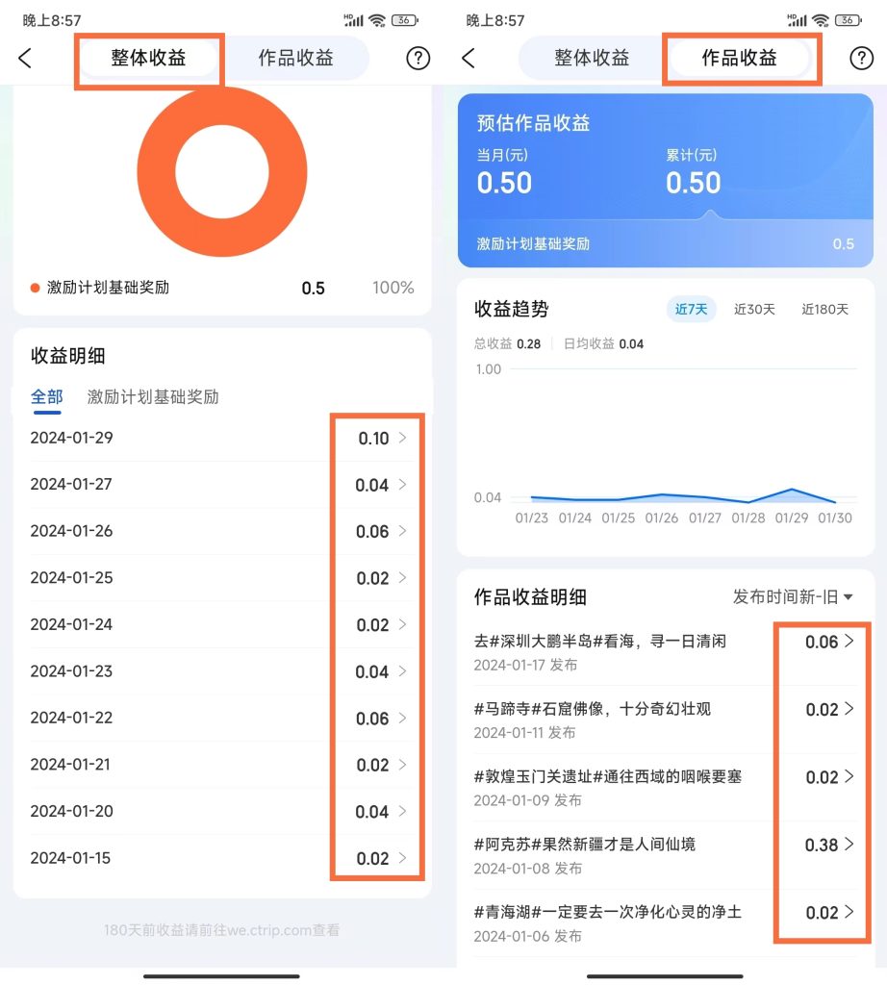
Task: Select 作品收益 tab on left screen
Action: coord(296,59)
